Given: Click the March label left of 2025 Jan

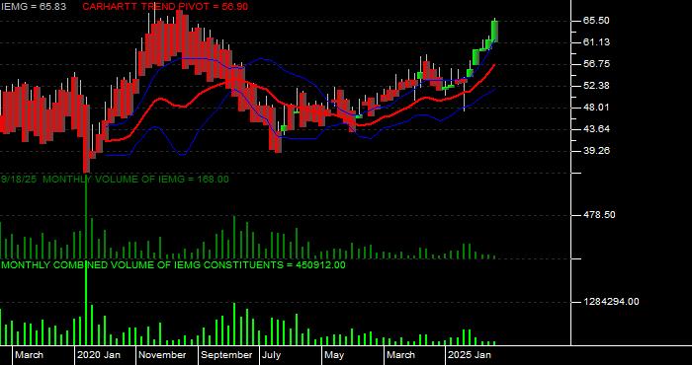Looking at the screenshot, I should [400, 355].
